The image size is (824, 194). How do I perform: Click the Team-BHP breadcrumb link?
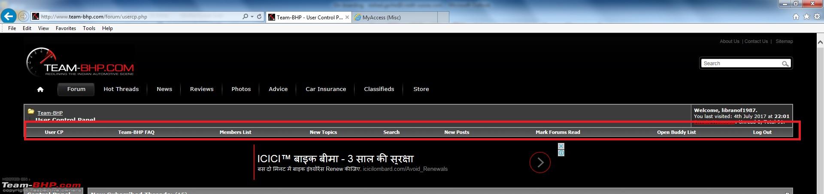tap(50, 113)
